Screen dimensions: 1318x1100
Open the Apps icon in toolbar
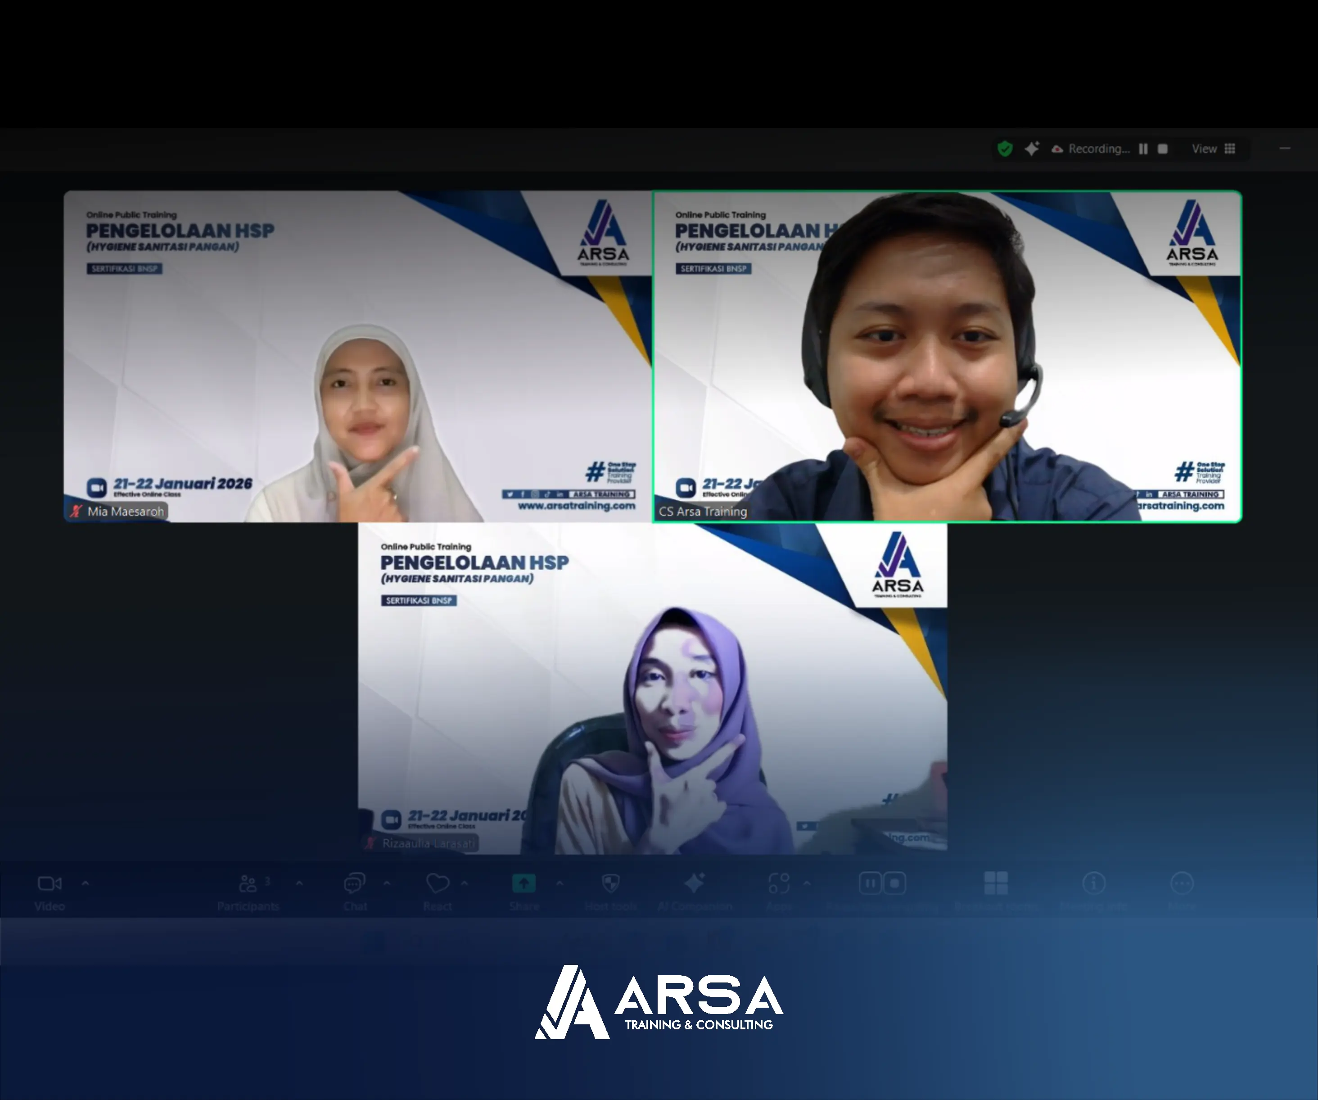pos(779,884)
